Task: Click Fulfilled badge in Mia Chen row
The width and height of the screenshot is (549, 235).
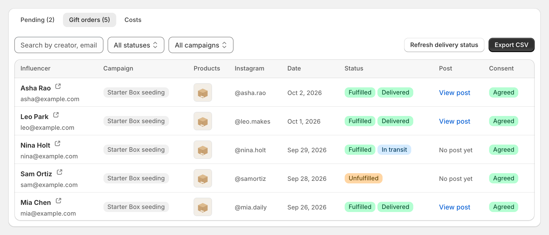Action: click(x=360, y=207)
